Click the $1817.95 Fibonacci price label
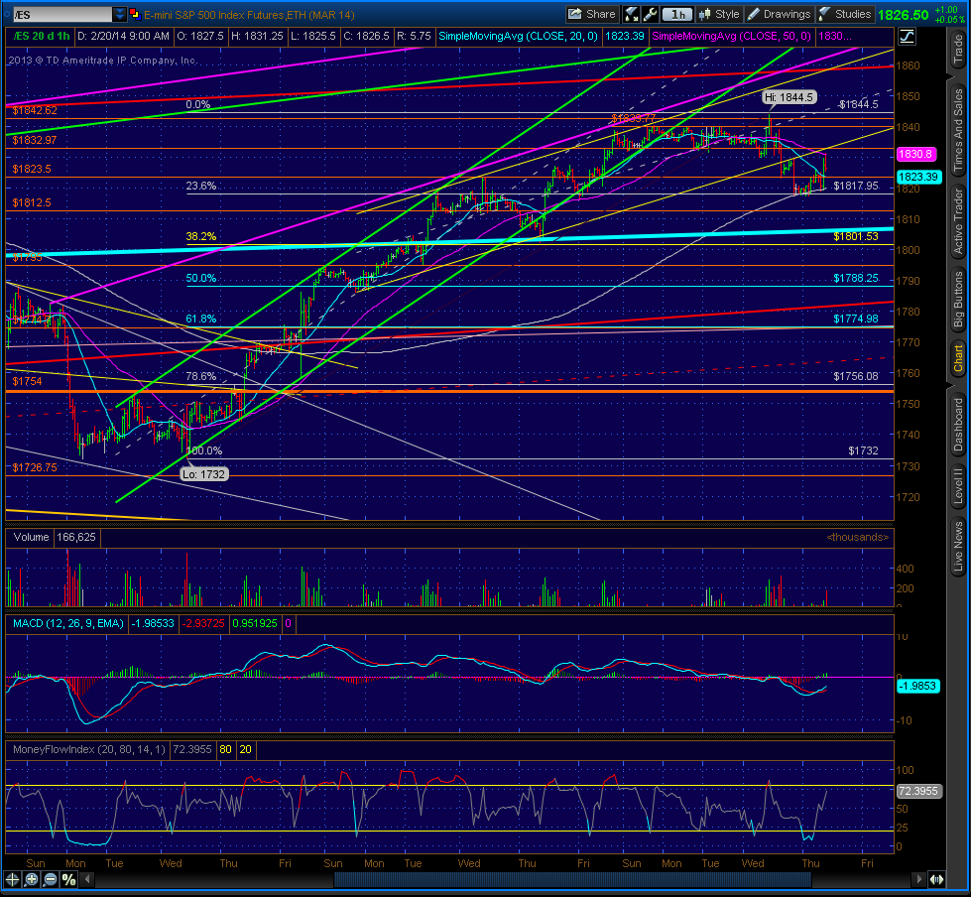This screenshot has height=897, width=971. point(855,186)
